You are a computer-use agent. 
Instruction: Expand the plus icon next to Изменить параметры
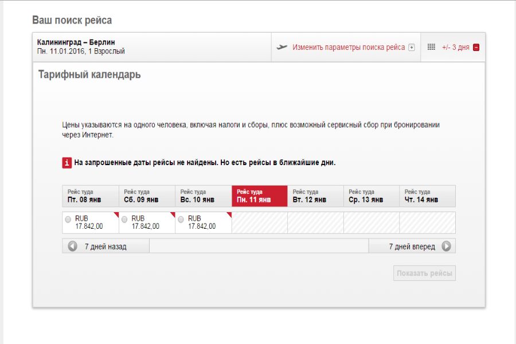(411, 48)
